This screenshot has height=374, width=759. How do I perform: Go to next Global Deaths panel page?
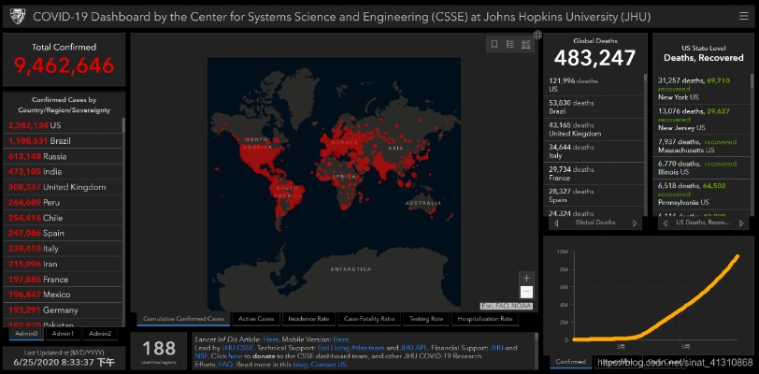point(636,223)
